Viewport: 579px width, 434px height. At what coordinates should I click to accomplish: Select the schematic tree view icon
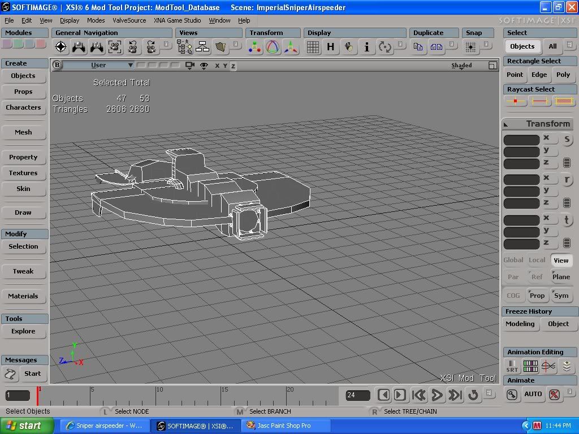pos(184,47)
